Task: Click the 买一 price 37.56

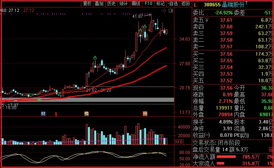Action: coord(226,54)
